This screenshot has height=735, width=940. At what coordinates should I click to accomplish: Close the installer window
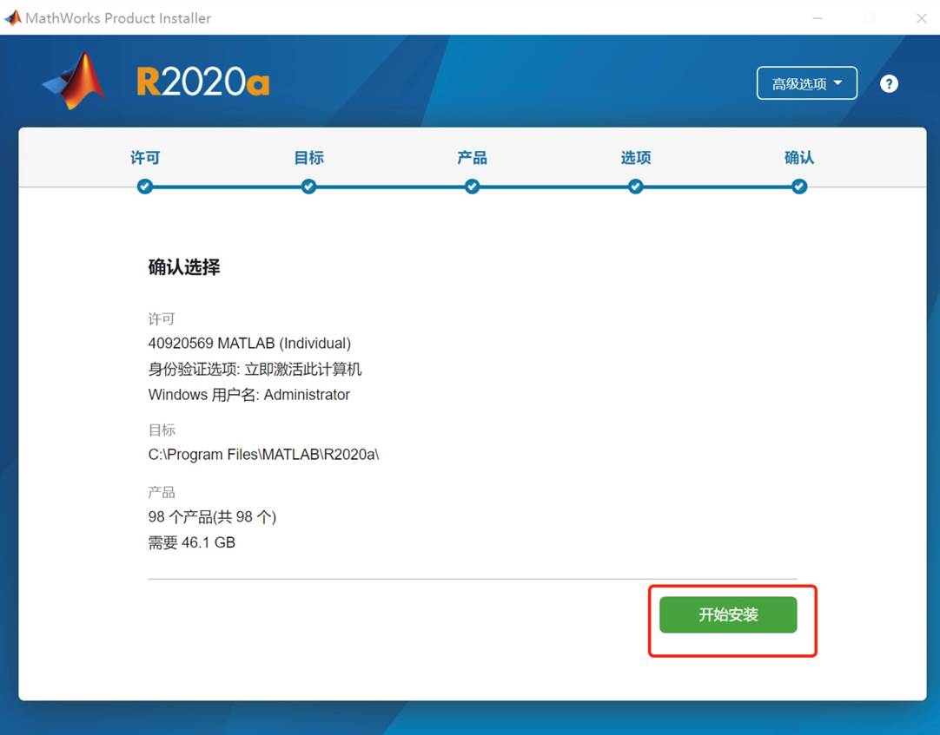coord(922,18)
